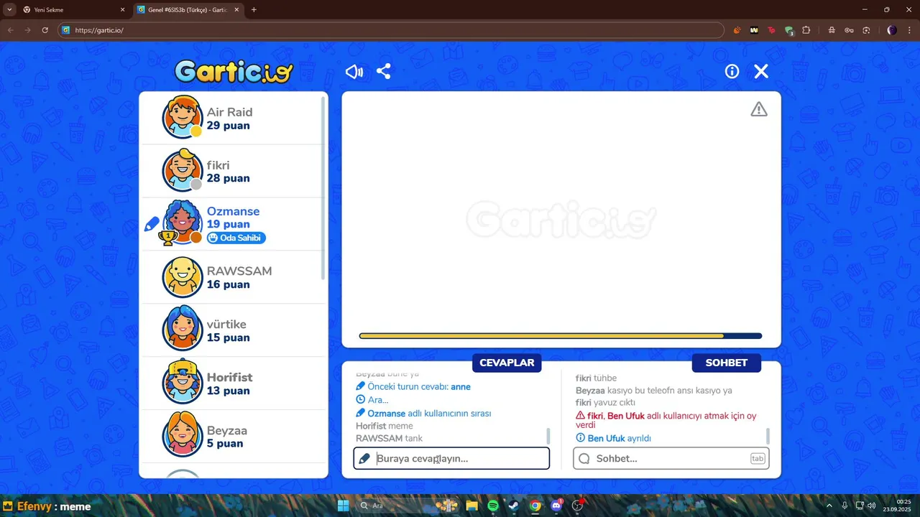Click the answers panel scrollbar
Image resolution: width=920 pixels, height=517 pixels.
pyautogui.click(x=548, y=436)
